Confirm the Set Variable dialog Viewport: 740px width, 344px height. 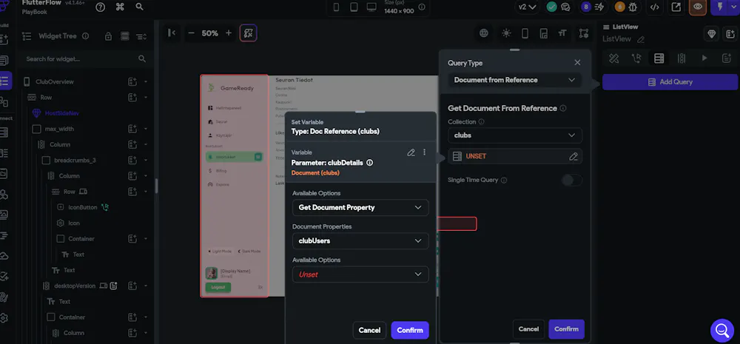(410, 331)
